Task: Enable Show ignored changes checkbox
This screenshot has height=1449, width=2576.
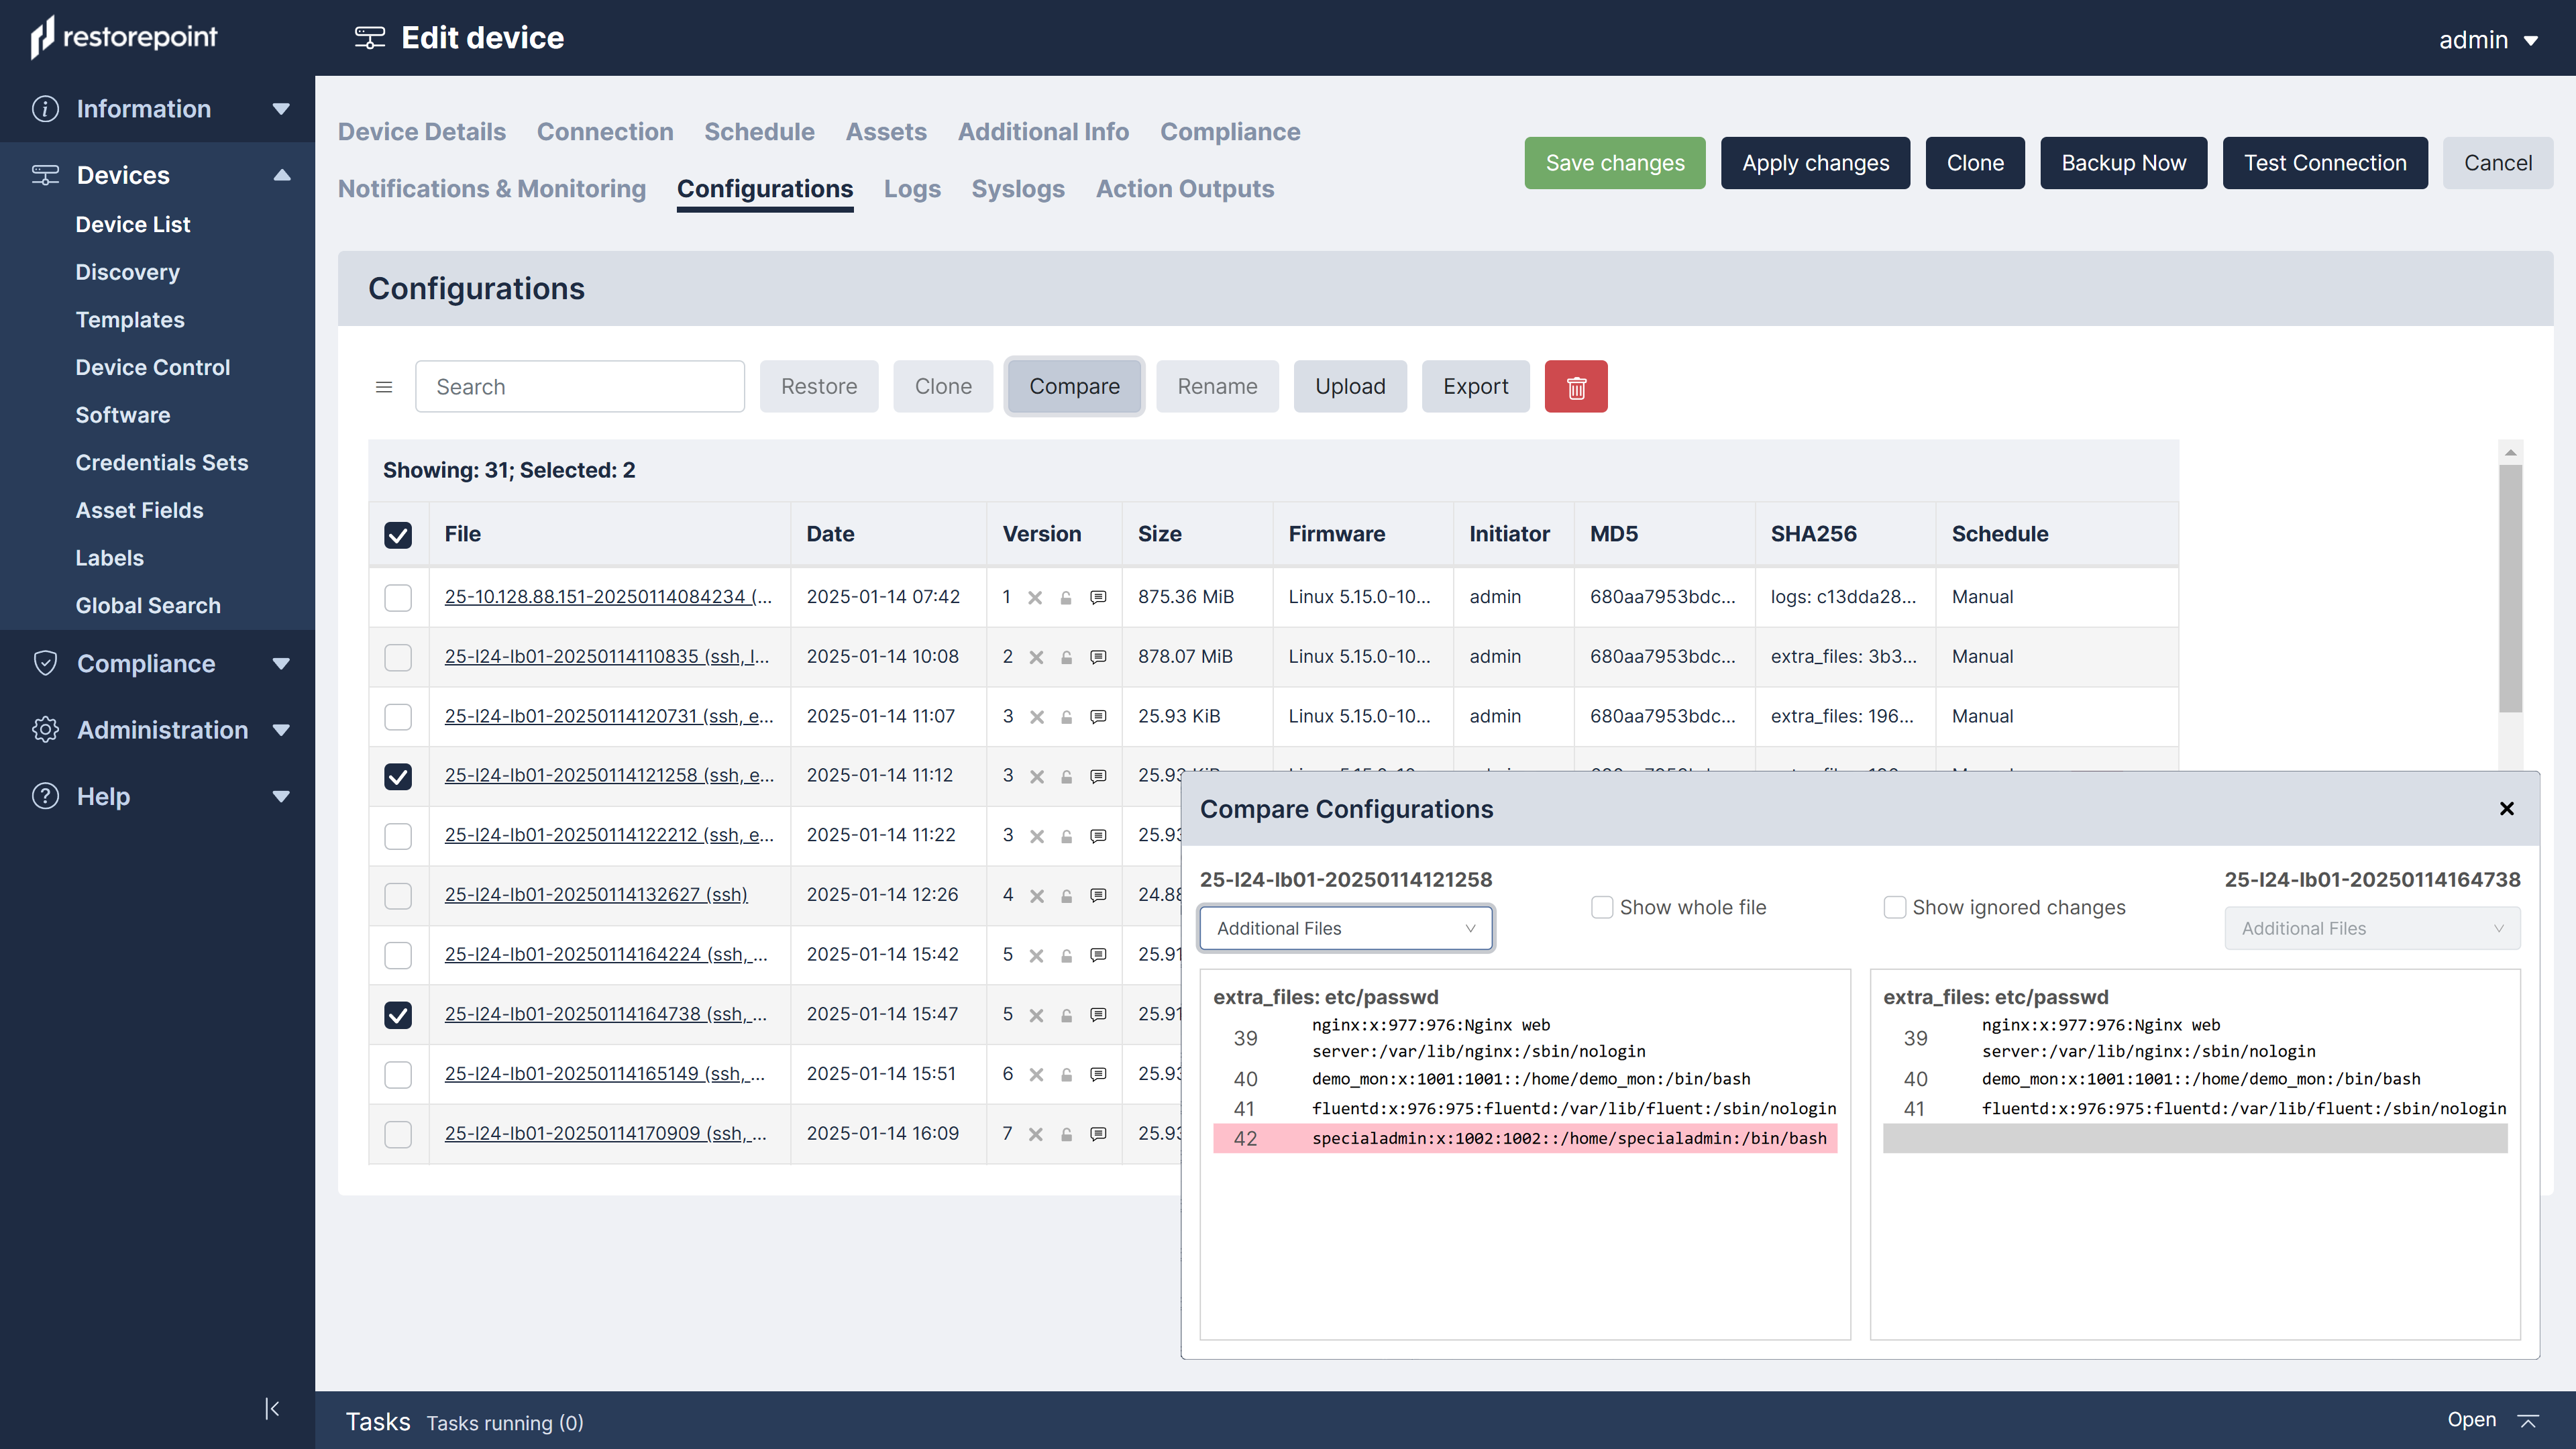Action: [x=1894, y=907]
